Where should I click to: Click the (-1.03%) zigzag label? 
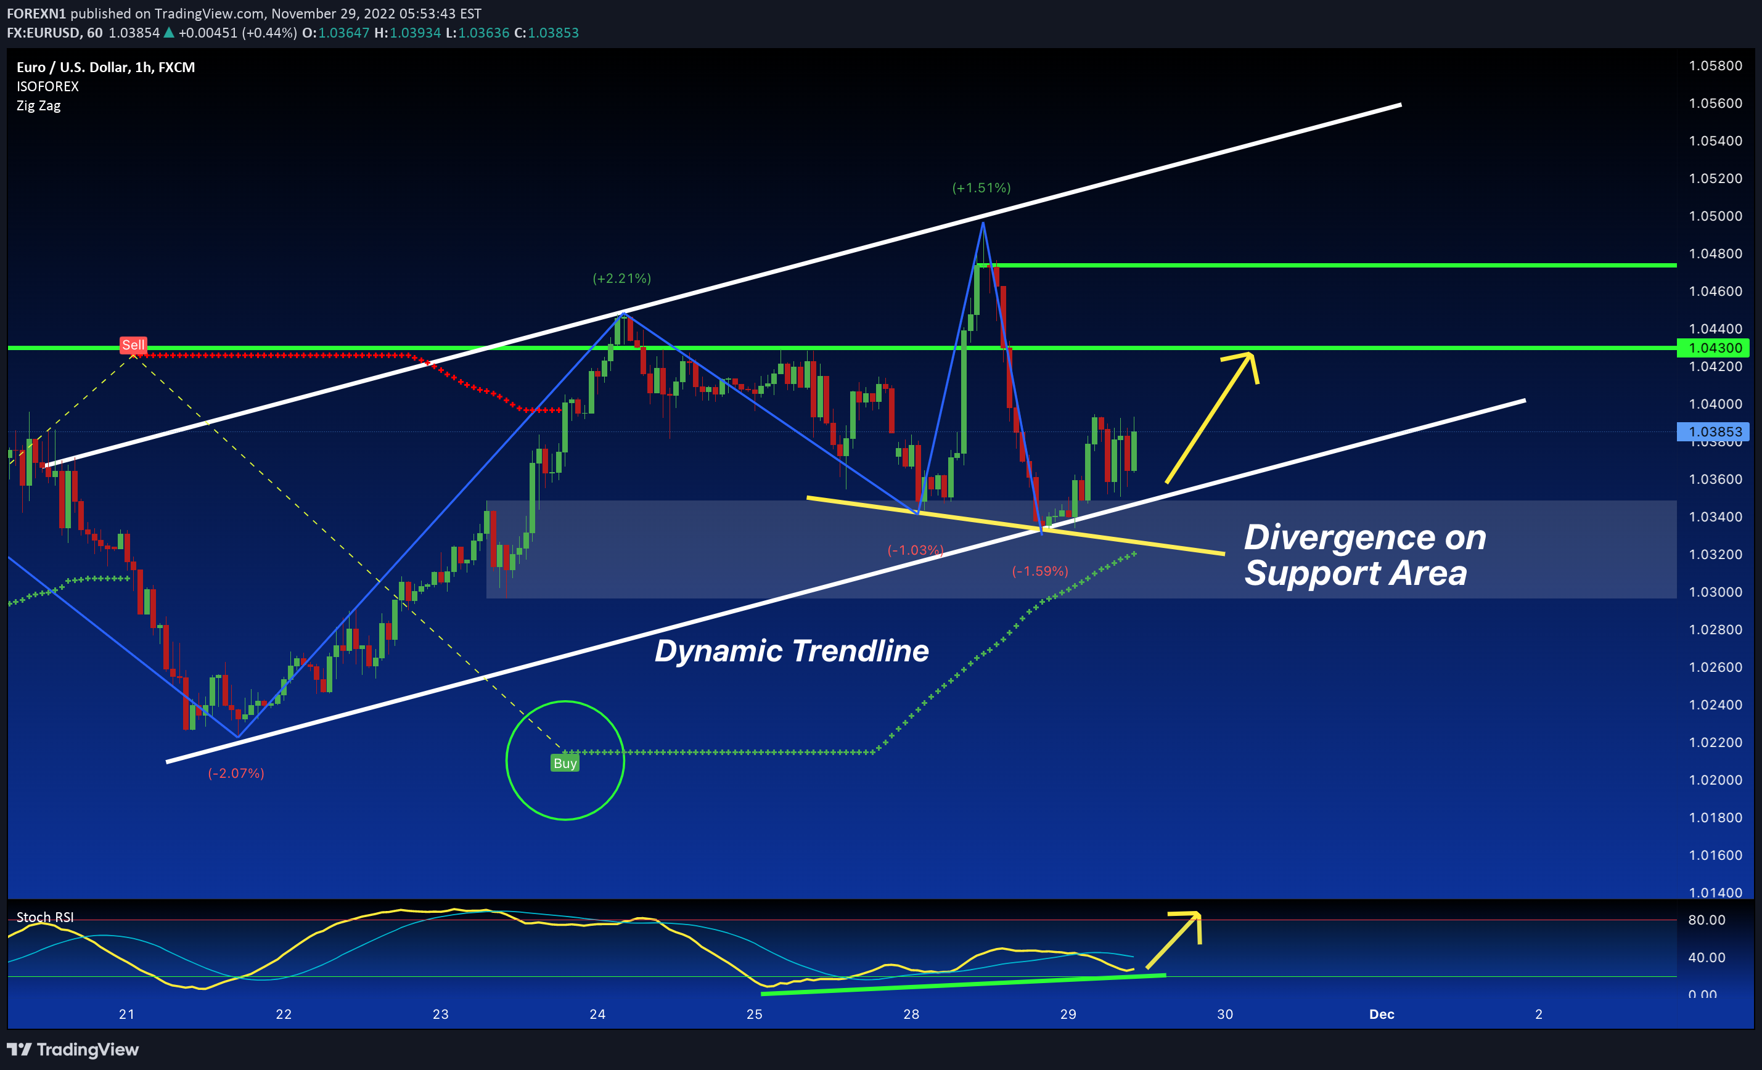916,550
